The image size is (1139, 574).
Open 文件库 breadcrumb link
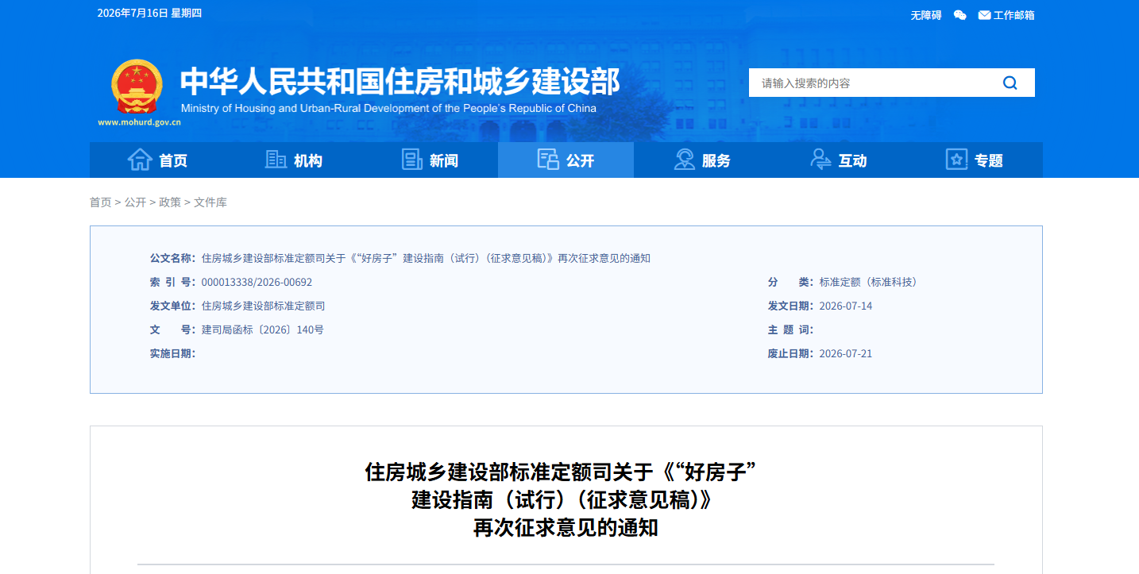[x=210, y=202]
